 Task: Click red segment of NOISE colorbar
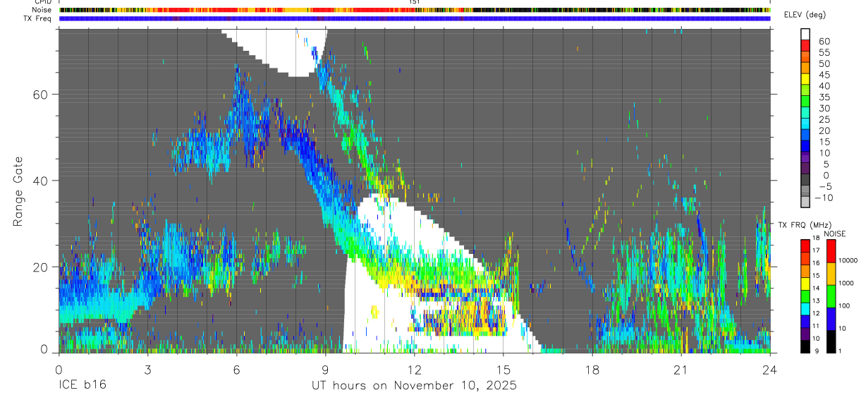click(x=831, y=251)
